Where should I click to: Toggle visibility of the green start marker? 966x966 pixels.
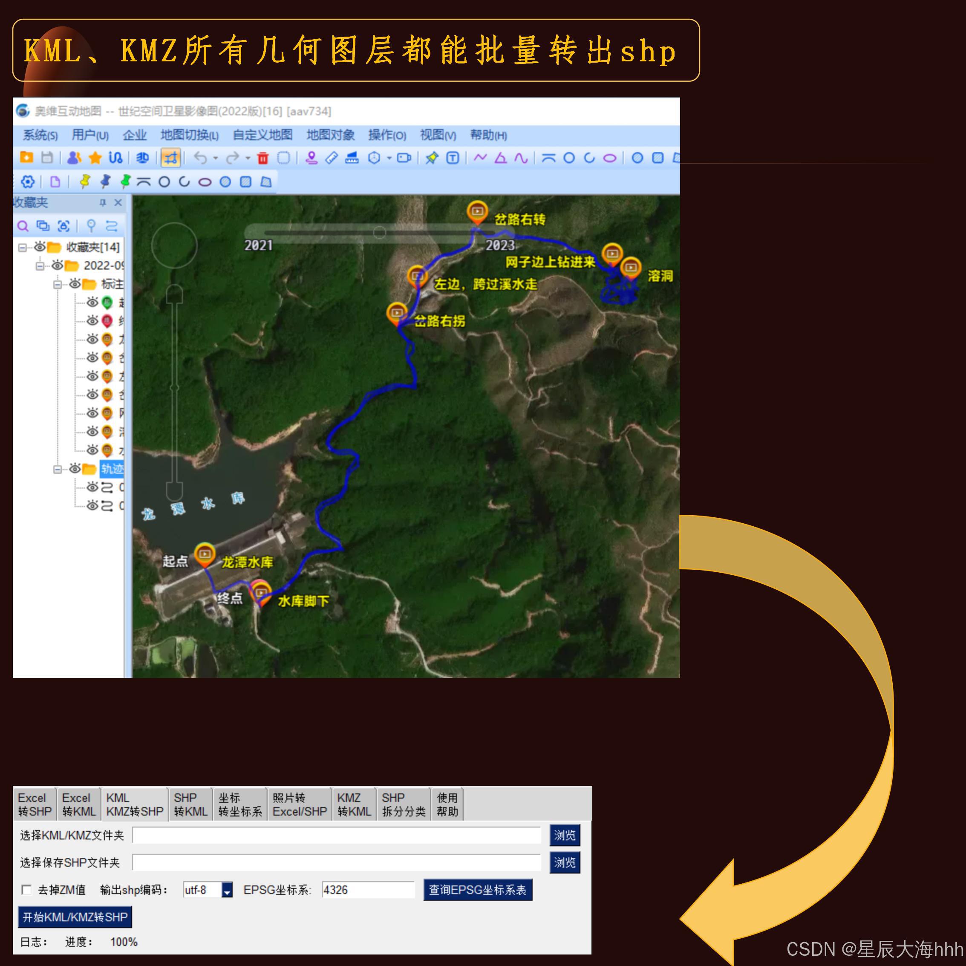click(x=92, y=303)
